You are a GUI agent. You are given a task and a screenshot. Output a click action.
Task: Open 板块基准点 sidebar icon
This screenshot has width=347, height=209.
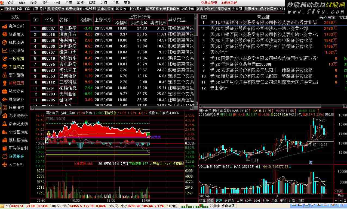click(4, 140)
